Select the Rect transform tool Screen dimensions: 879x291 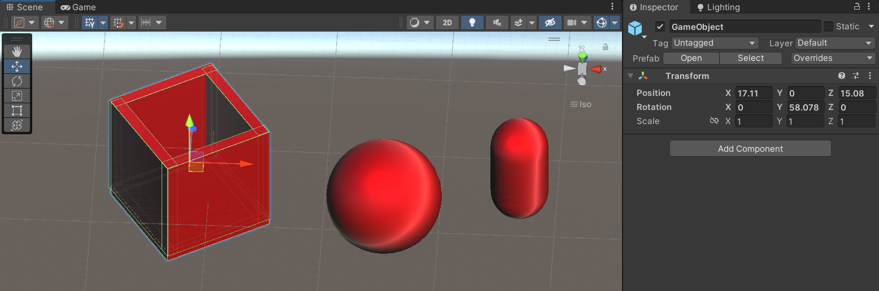coord(17,111)
